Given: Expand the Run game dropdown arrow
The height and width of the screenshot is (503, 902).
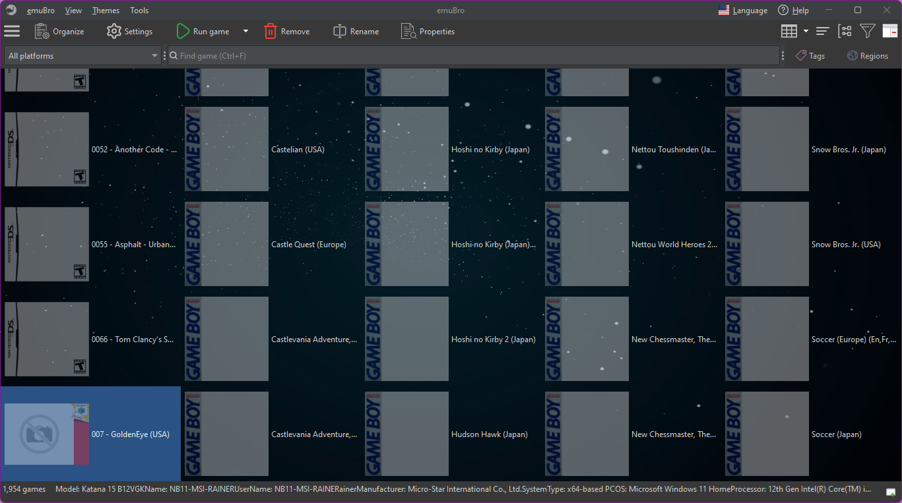Looking at the screenshot, I should pyautogui.click(x=245, y=31).
